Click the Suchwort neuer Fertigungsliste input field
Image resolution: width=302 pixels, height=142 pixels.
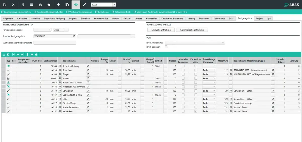pyautogui.click(x=55, y=43)
